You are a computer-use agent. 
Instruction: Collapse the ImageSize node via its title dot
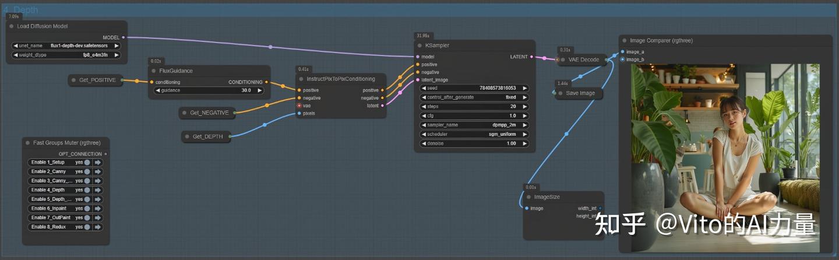click(528, 197)
